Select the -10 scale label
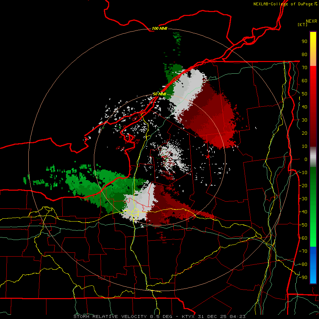Screen dimensions: 319x319 (x=303, y=173)
